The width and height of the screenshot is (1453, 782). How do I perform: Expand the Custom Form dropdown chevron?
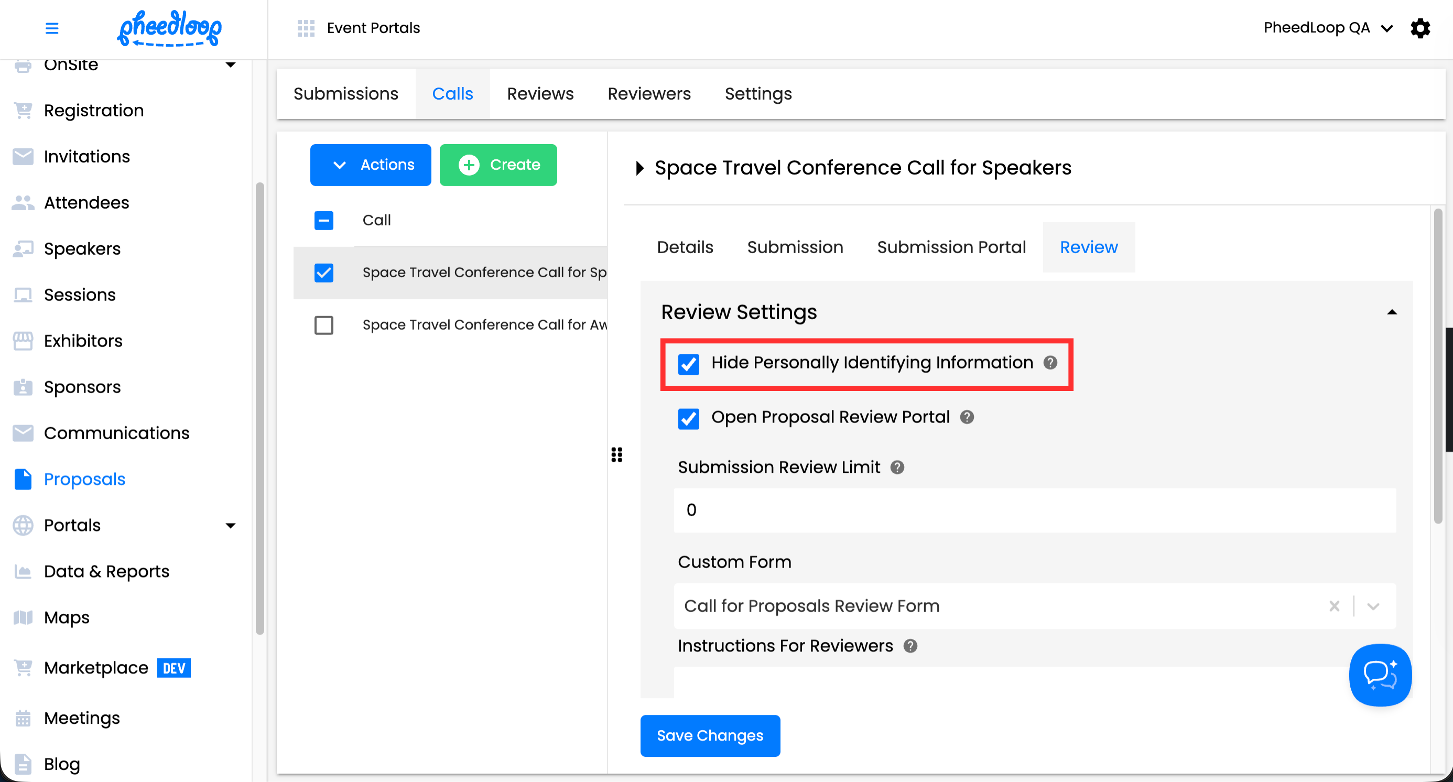point(1373,606)
